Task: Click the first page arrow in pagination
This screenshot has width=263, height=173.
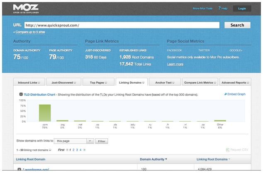Action: (x=67, y=150)
